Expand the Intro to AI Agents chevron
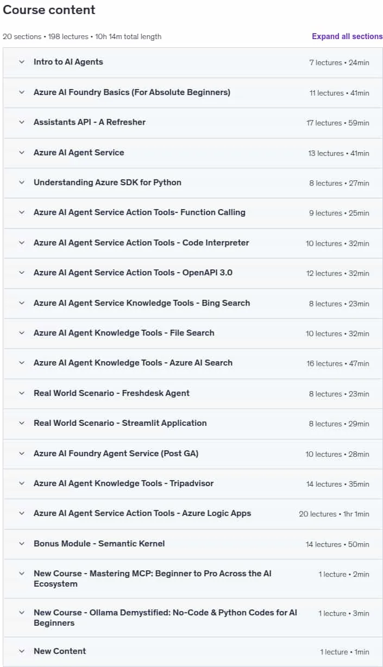 tap(22, 62)
